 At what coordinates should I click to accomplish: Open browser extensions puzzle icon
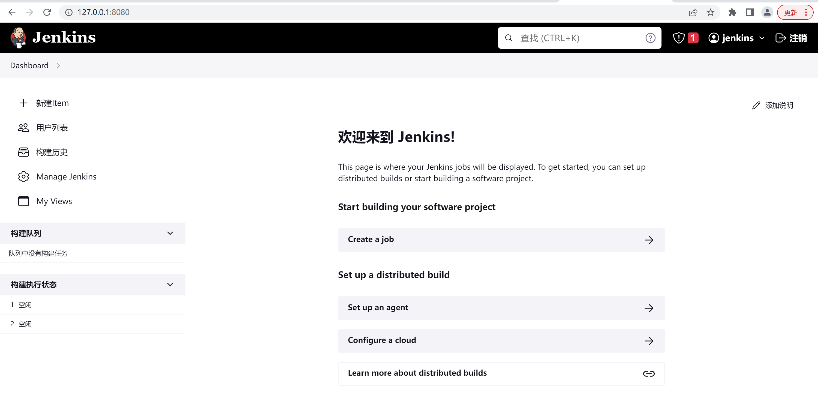732,12
